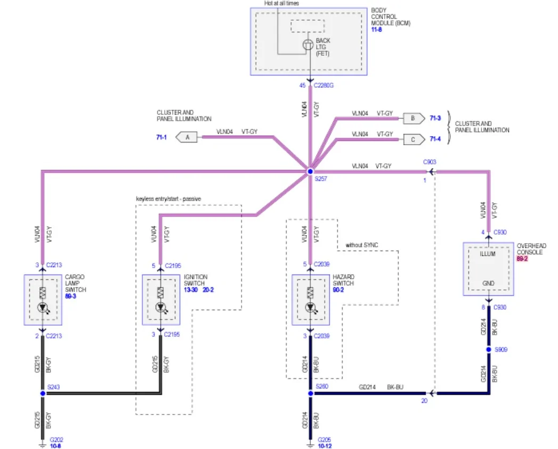
Task: Click the off-page connector A arrow symbol
Action: point(187,137)
